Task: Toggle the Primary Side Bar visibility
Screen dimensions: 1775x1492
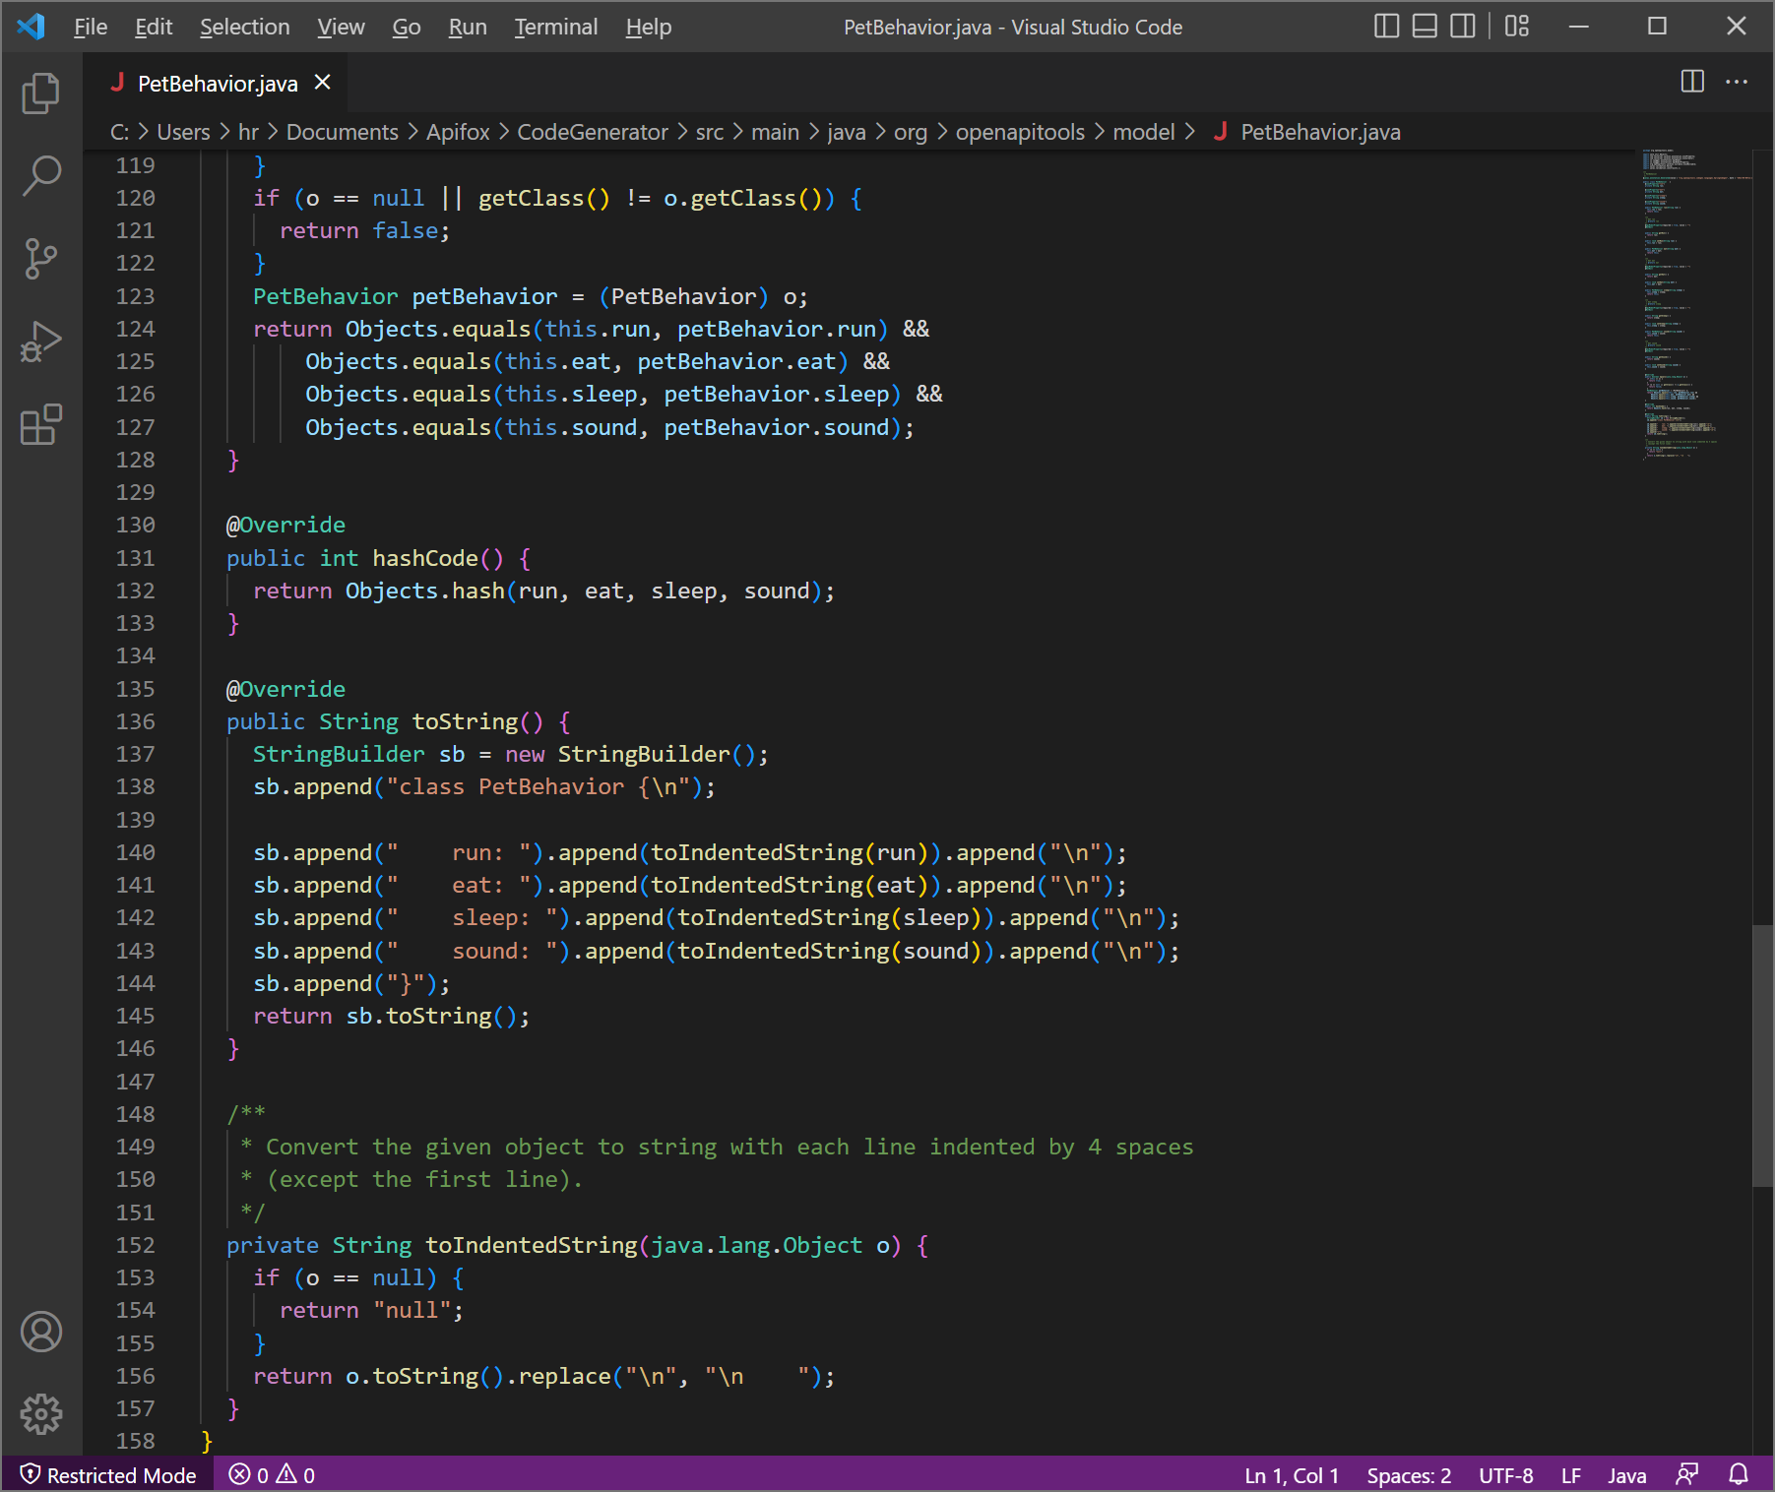Action: [1386, 27]
